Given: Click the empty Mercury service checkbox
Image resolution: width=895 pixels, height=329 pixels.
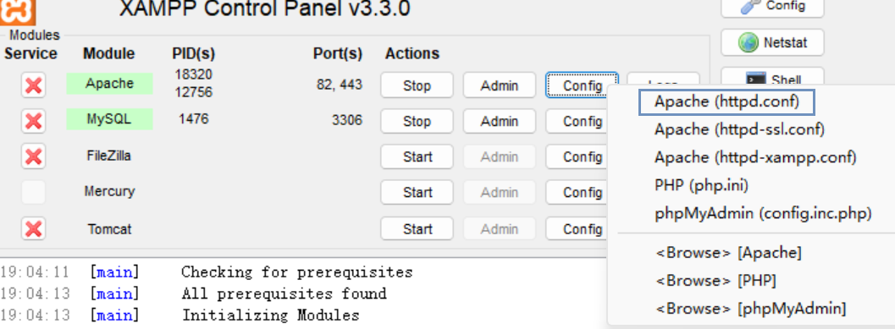Looking at the screenshot, I should click(34, 192).
